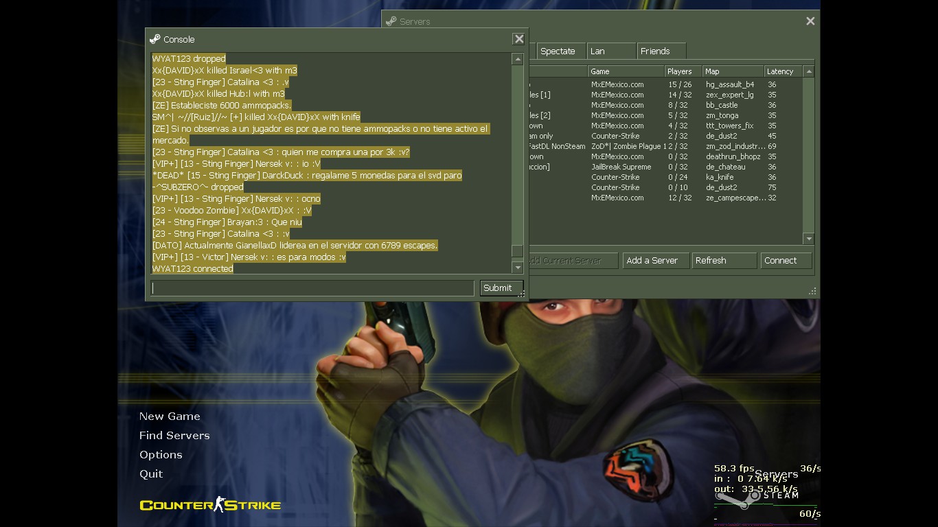Screen dimensions: 938x527
Task: Click the Steam icon in the Console title bar
Action: pyautogui.click(x=155, y=39)
